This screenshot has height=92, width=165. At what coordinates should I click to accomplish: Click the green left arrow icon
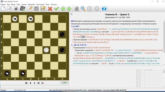tap(63, 9)
